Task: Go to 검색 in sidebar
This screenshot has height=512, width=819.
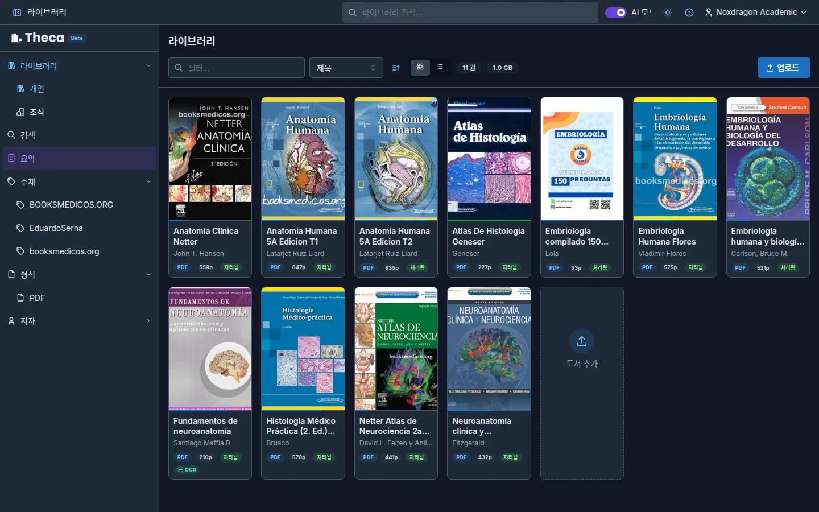Action: click(x=80, y=135)
